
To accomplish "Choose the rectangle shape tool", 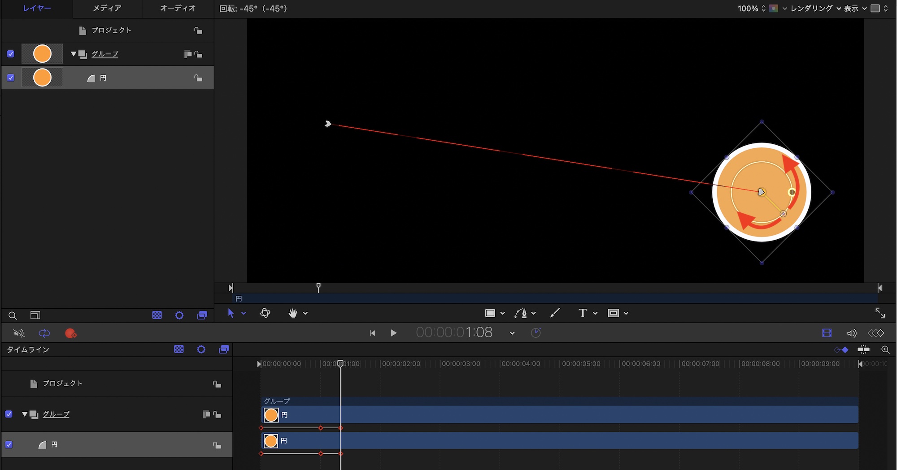I will pyautogui.click(x=490, y=313).
